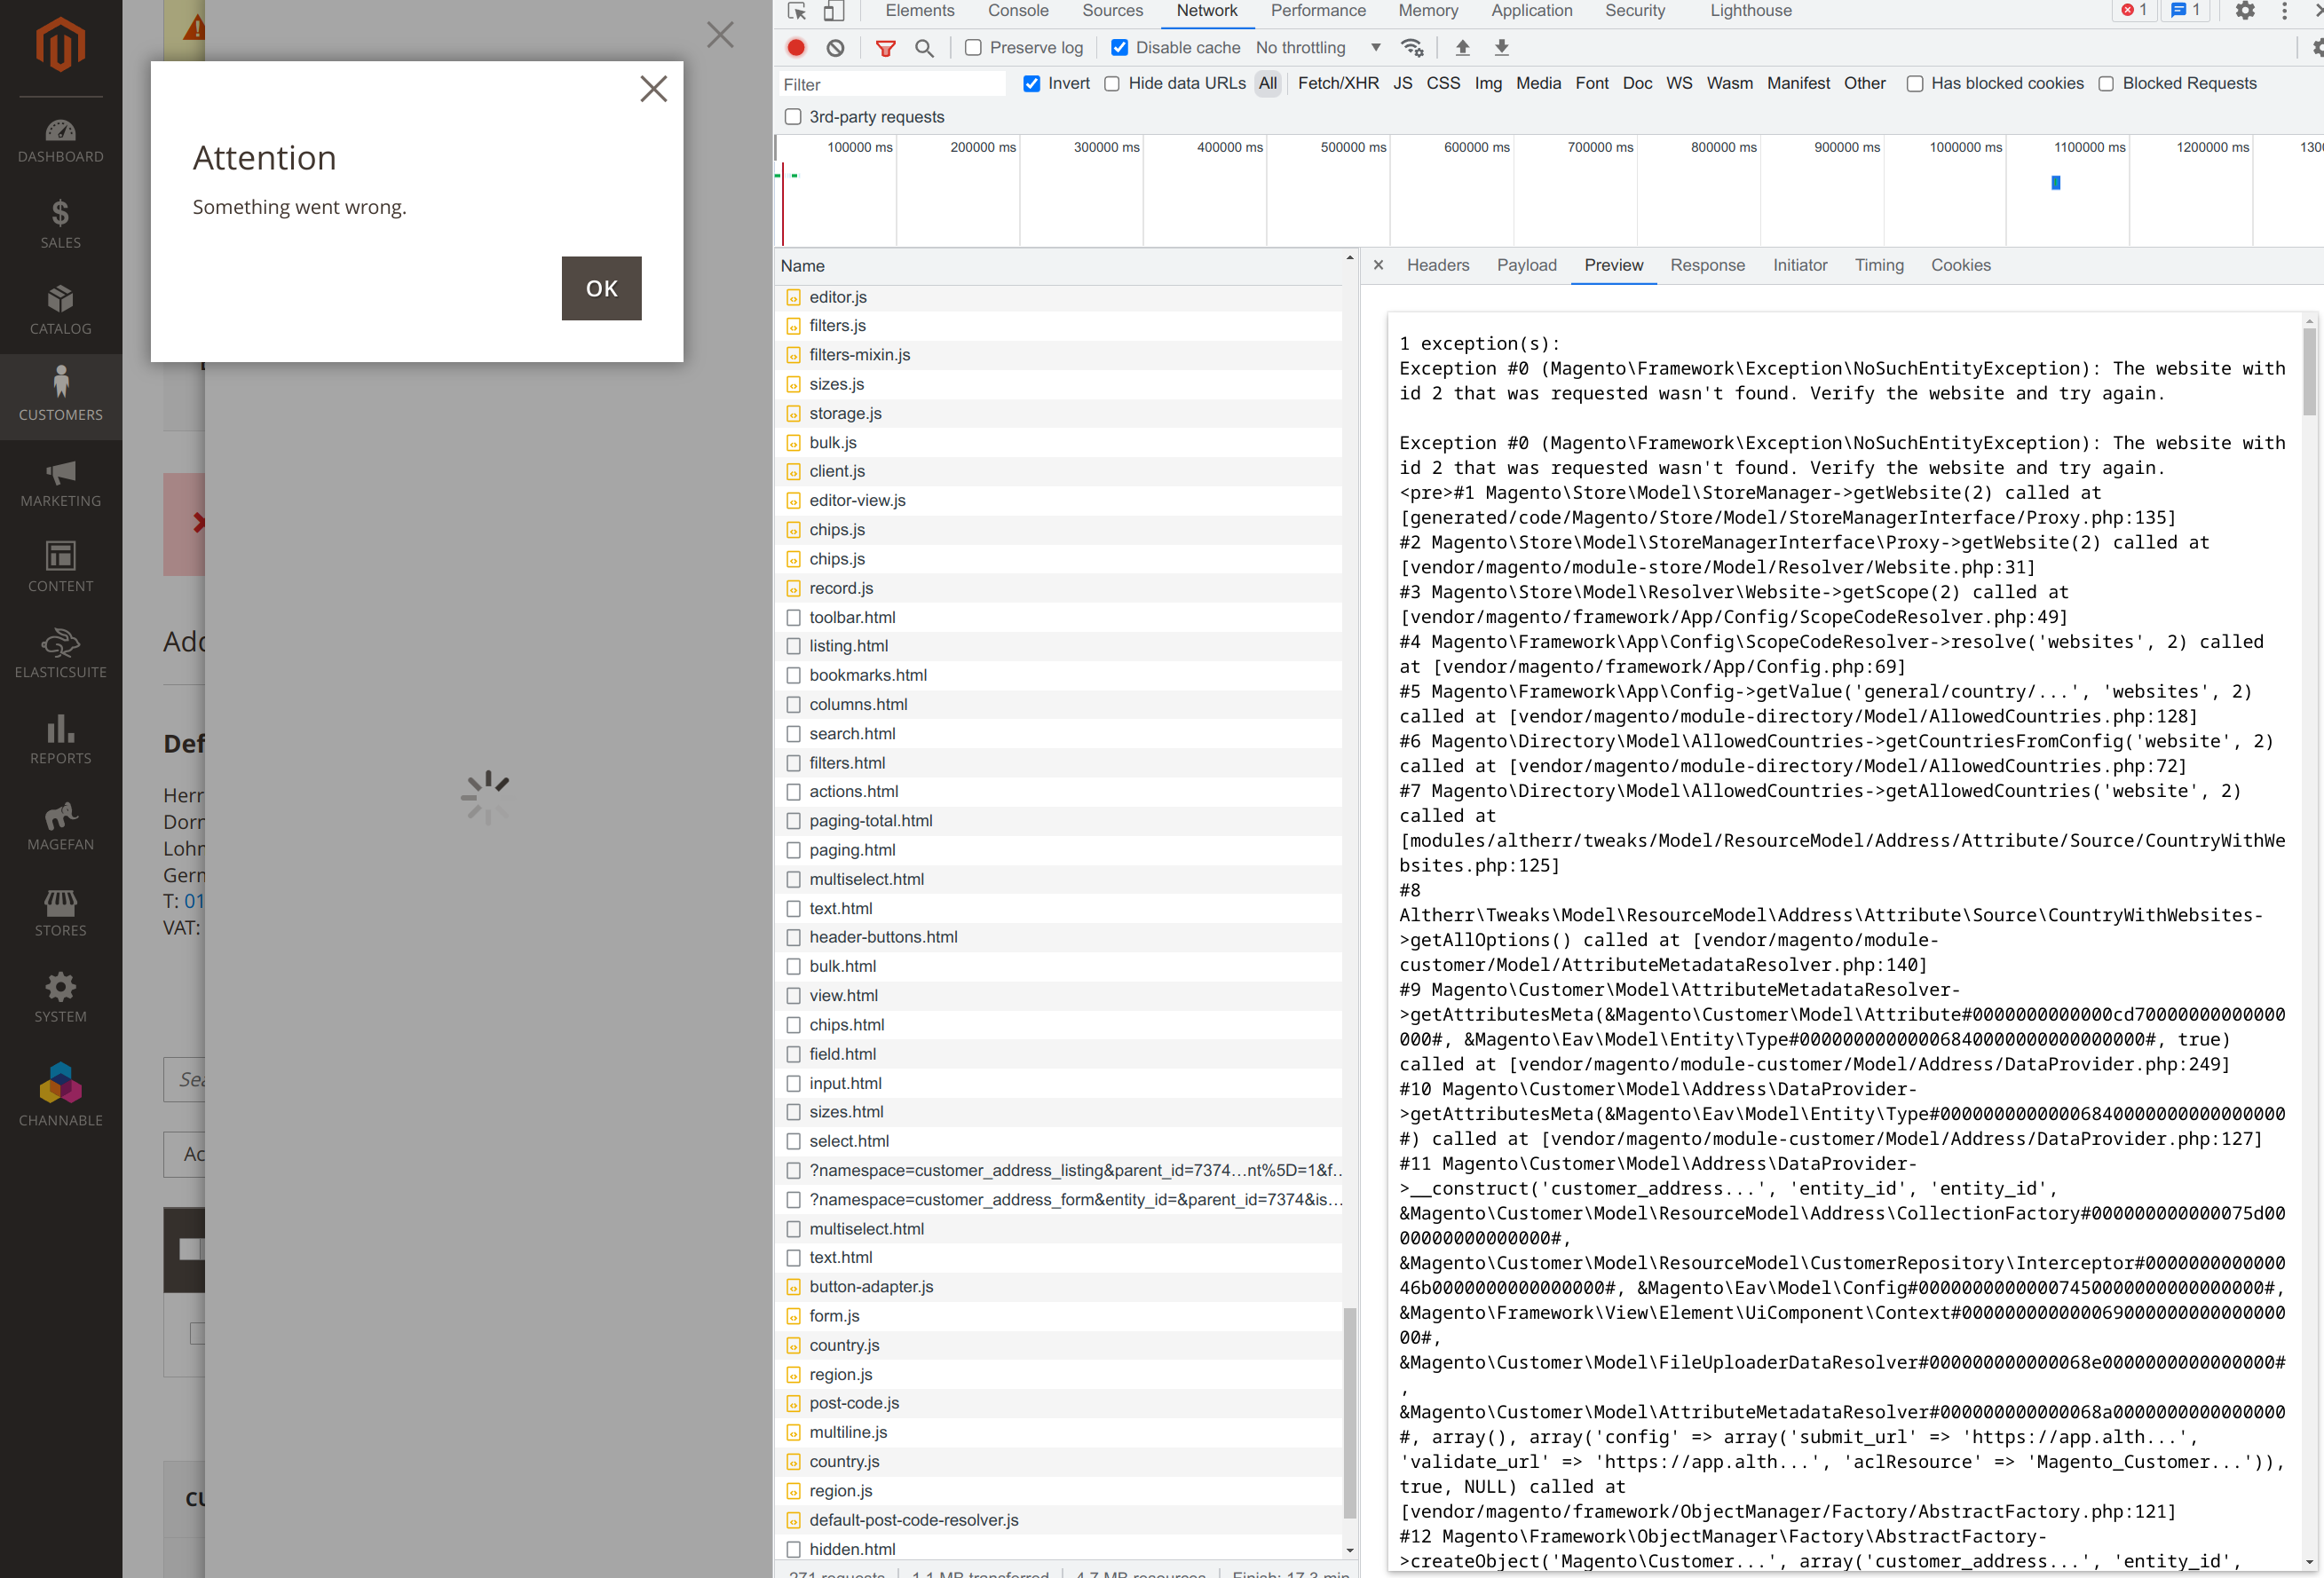Clear the network request log
Screen dimensions: 2324x1578
click(835, 47)
